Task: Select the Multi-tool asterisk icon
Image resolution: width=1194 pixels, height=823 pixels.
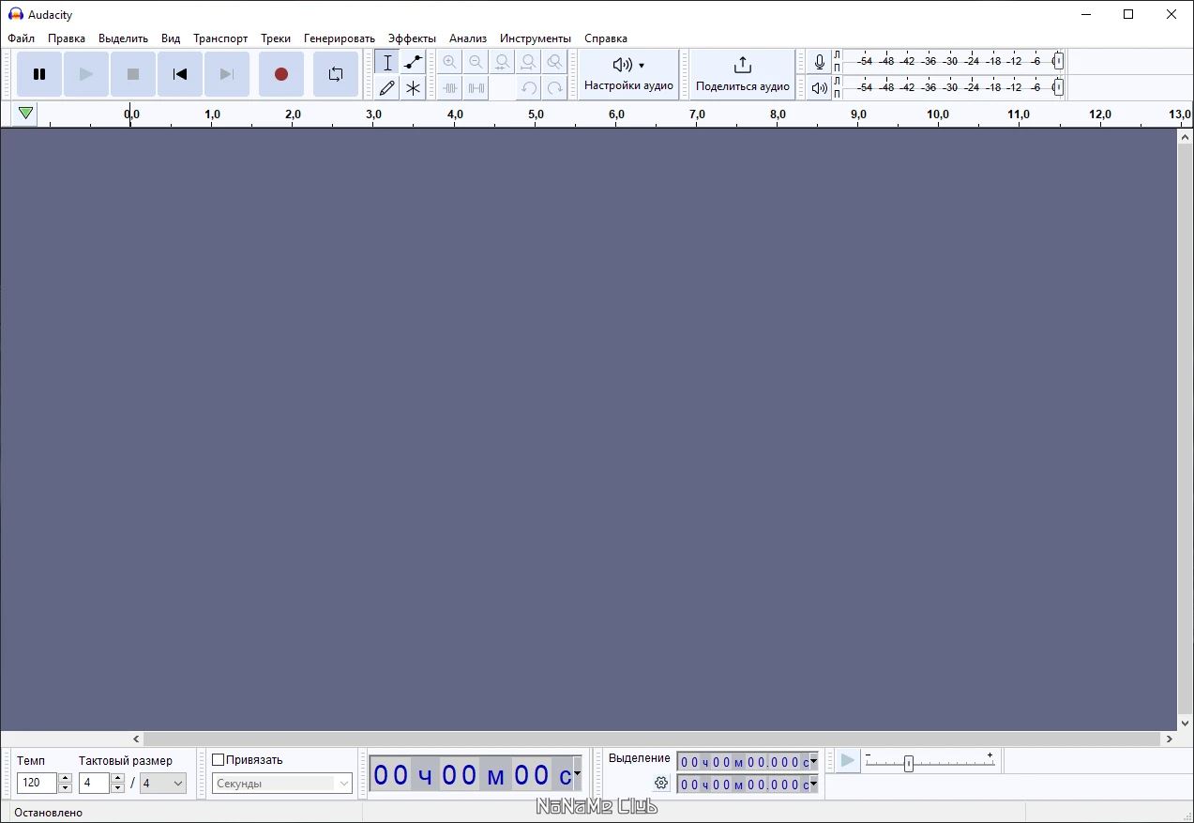Action: point(413,88)
